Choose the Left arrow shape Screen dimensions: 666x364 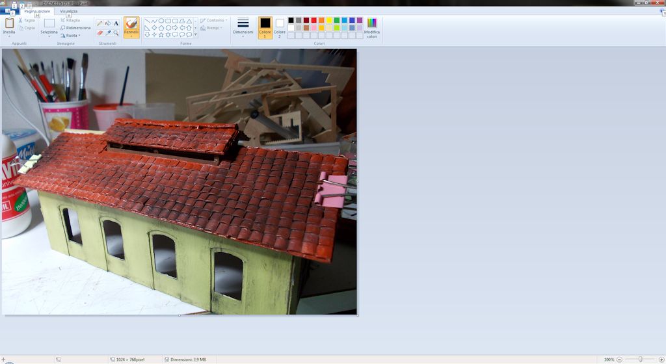click(182, 27)
